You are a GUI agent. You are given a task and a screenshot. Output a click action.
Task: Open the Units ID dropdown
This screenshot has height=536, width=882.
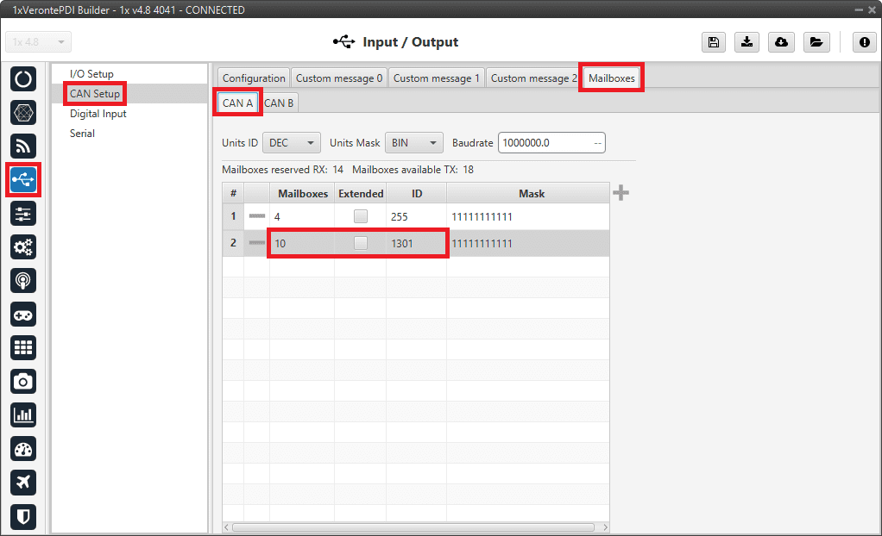[x=291, y=143]
